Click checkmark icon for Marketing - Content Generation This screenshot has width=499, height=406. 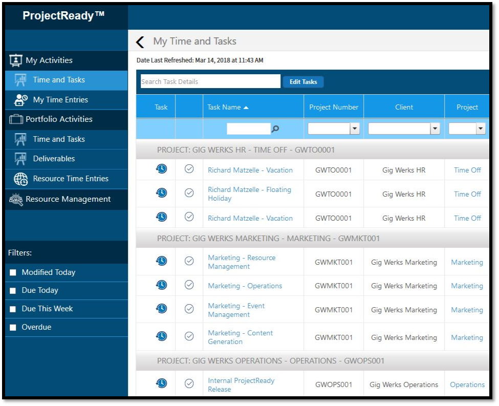189,336
